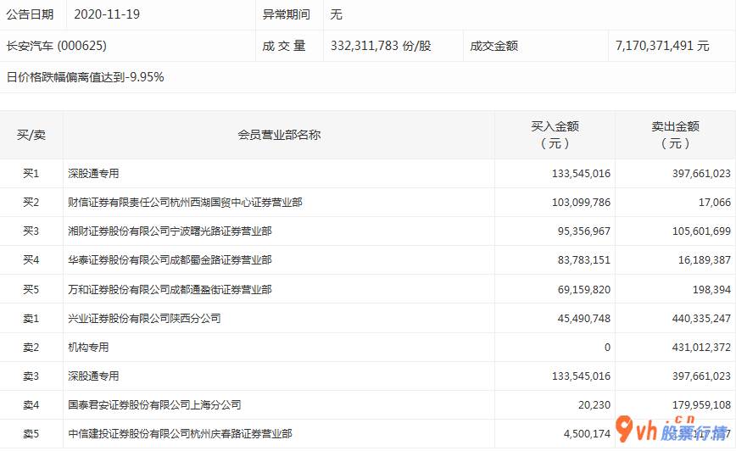Click 财信证券有限责任公司杭州西湖国贸中心证券营业部
The height and width of the screenshot is (451, 736).
[185, 203]
